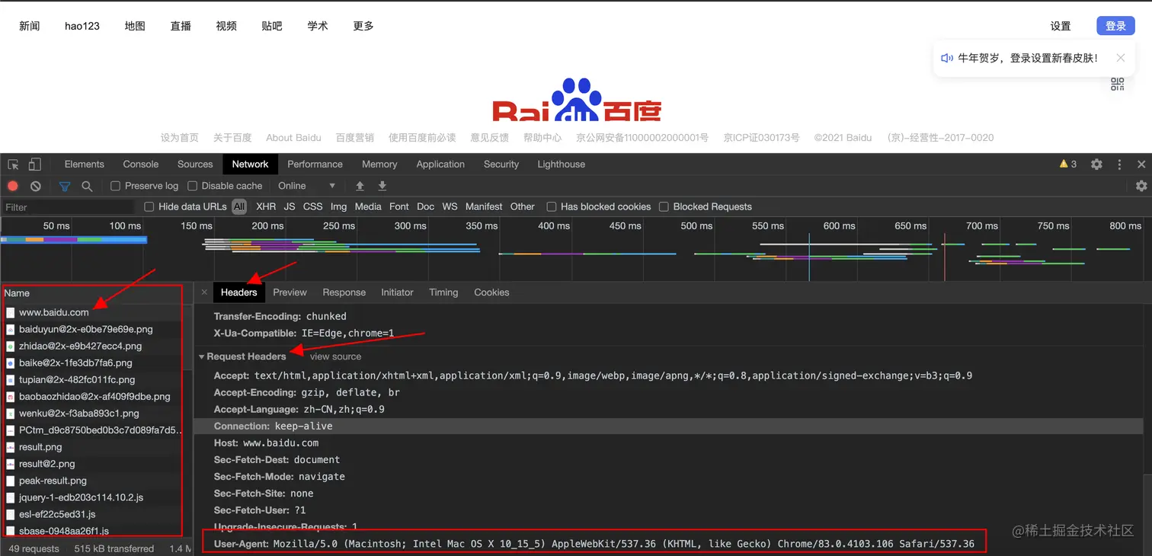Click the Connection: keep-alive header row

(668, 427)
